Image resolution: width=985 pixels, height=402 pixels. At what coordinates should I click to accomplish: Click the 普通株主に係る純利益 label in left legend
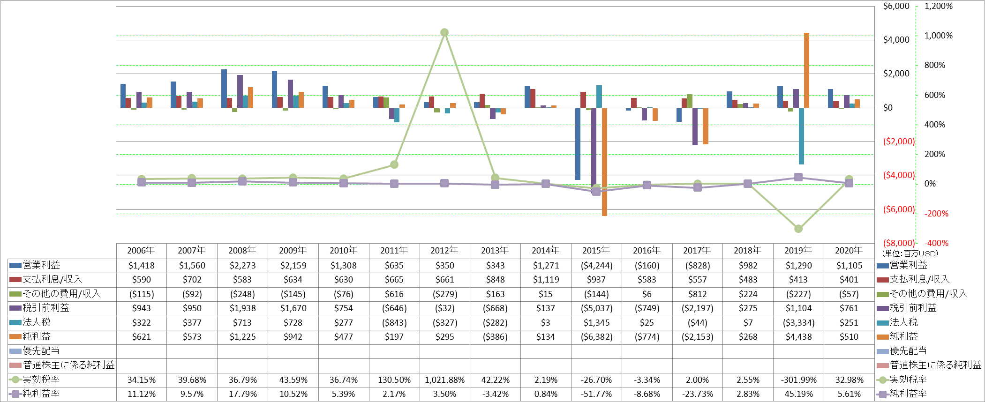coord(69,365)
